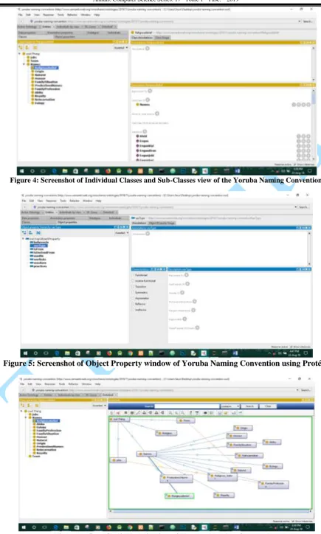Collapse owl:Thing expander in OntoGraf screenshot tree
This screenshot has height=534, width=321.
point(21,412)
